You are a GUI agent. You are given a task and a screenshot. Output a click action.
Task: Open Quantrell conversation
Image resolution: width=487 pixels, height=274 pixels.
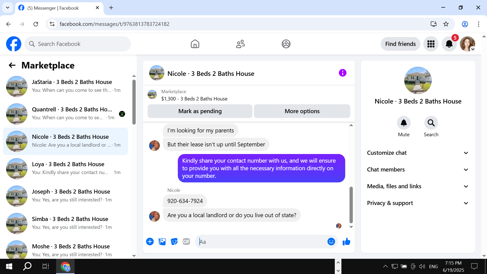(65, 114)
